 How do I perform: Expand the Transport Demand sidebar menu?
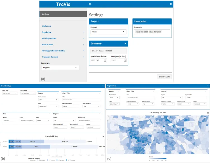coord(63,57)
